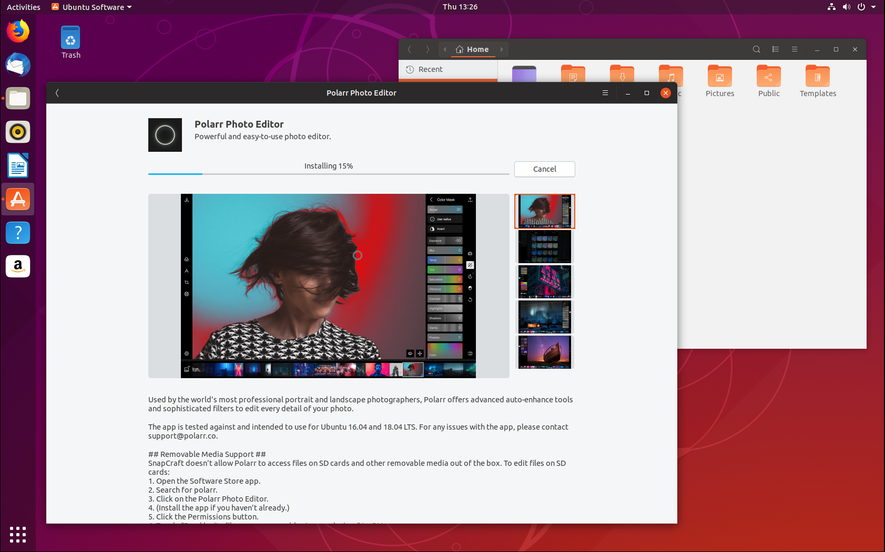The height and width of the screenshot is (552, 885).
Task: Expand the Ubuntu Software app menu
Action: click(x=92, y=7)
